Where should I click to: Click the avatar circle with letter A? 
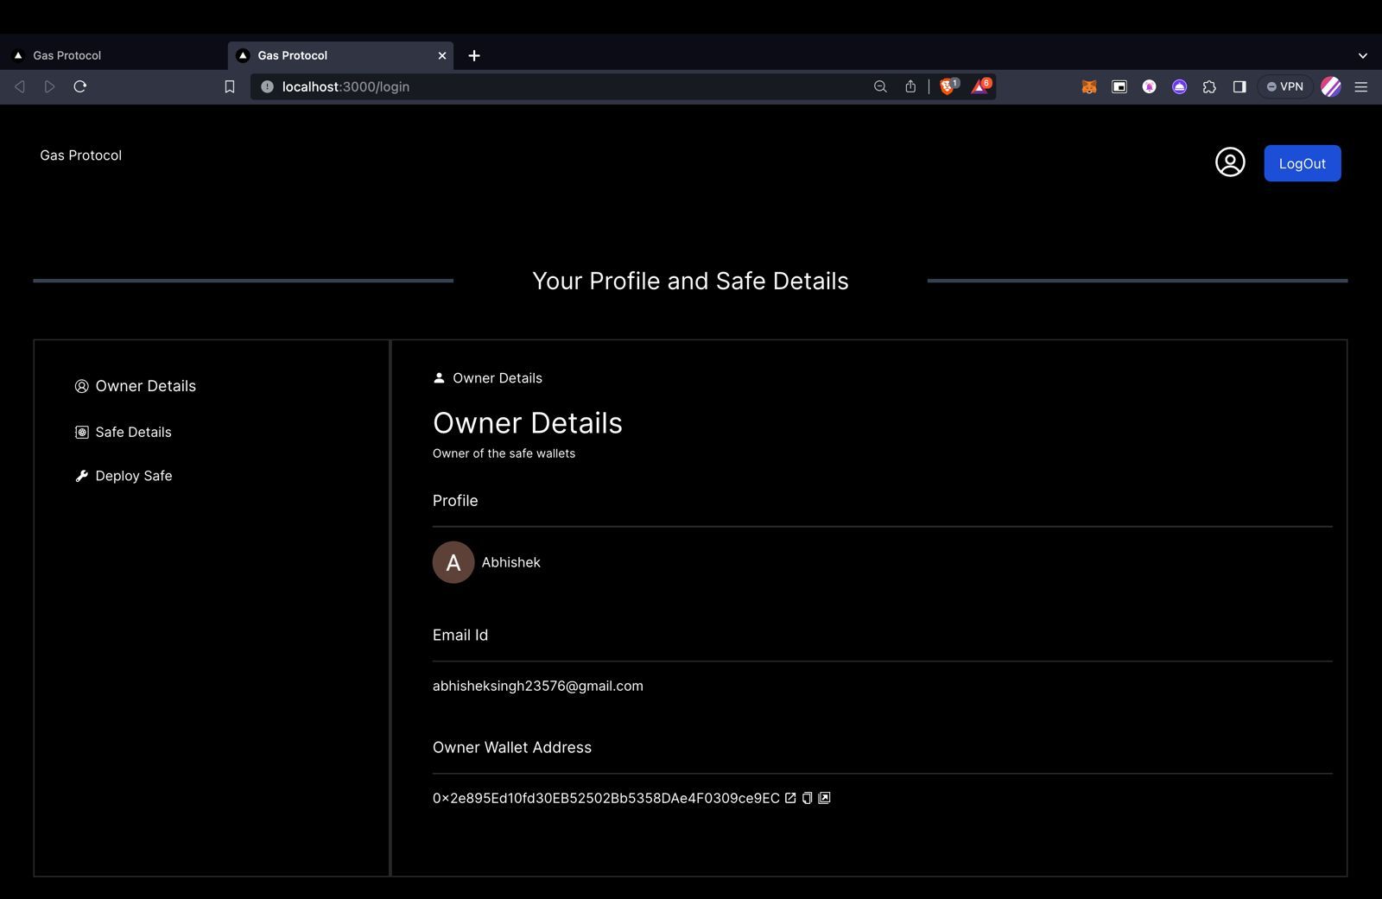point(453,562)
